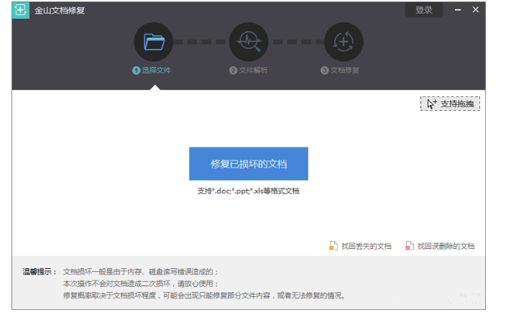Click the lost document file icon
The height and width of the screenshot is (320, 506).
click(x=333, y=246)
